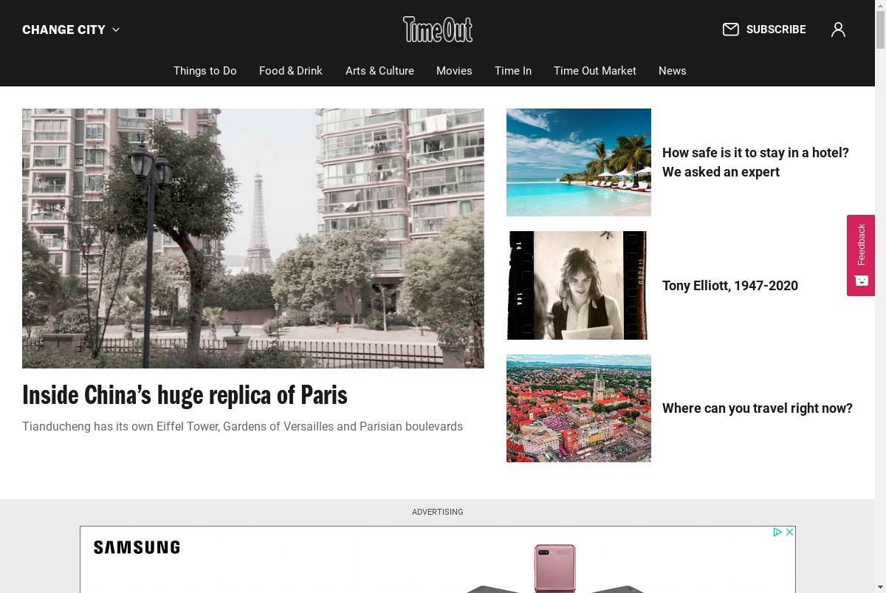886x593 pixels.
Task: Open the hotel safety expert article
Action: [755, 162]
